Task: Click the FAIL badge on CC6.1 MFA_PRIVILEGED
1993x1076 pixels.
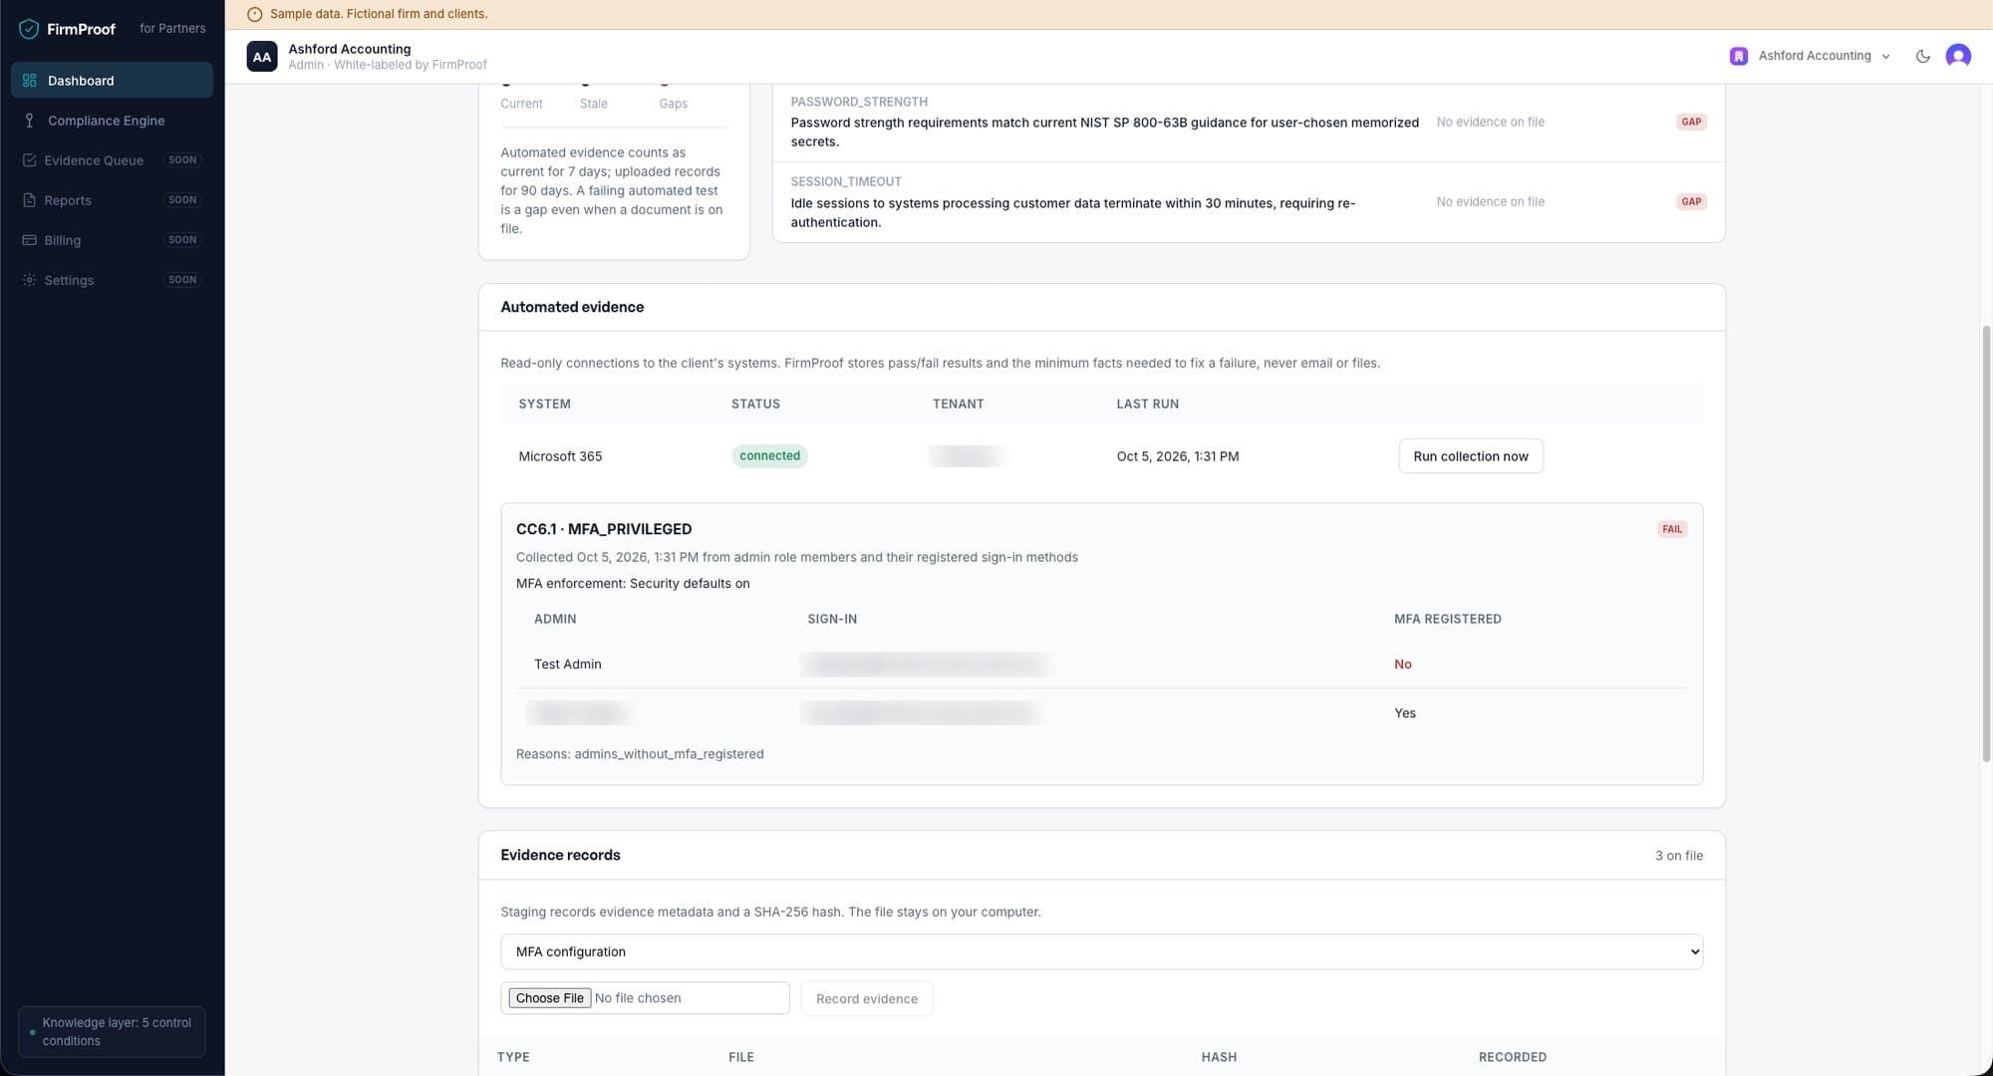Action: click(x=1671, y=529)
